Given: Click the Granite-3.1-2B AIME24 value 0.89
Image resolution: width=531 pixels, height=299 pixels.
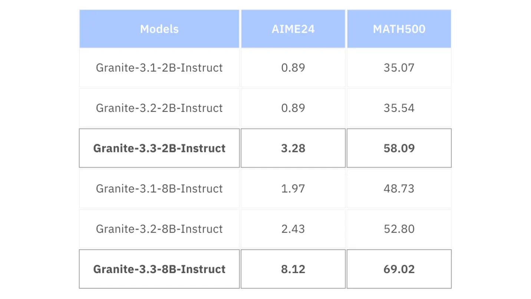Looking at the screenshot, I should pos(293,68).
